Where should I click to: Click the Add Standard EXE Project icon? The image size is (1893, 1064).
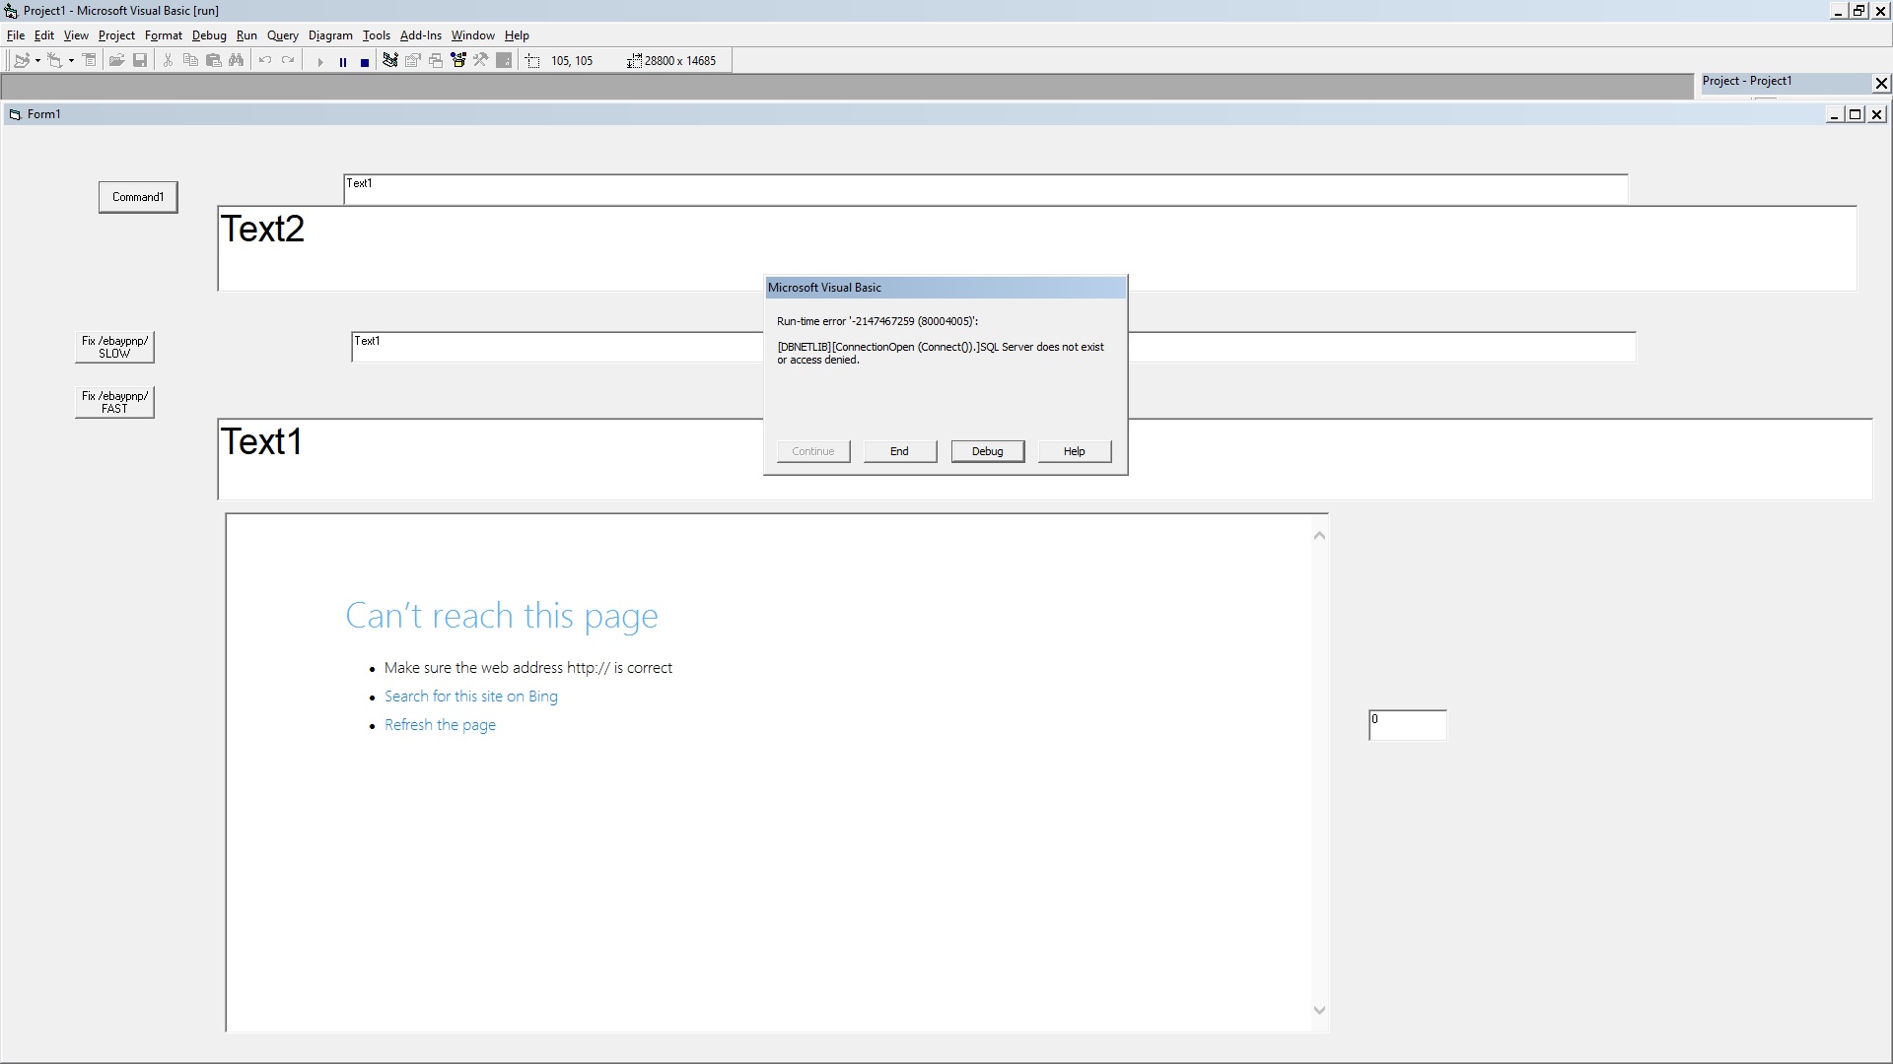[21, 60]
